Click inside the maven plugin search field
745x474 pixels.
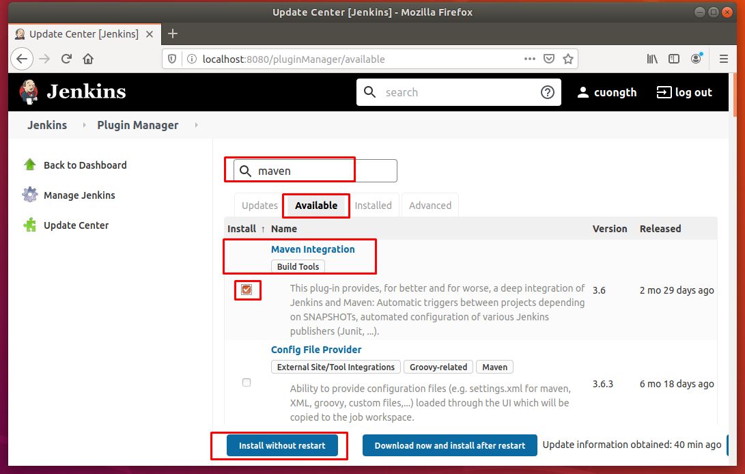click(x=294, y=170)
